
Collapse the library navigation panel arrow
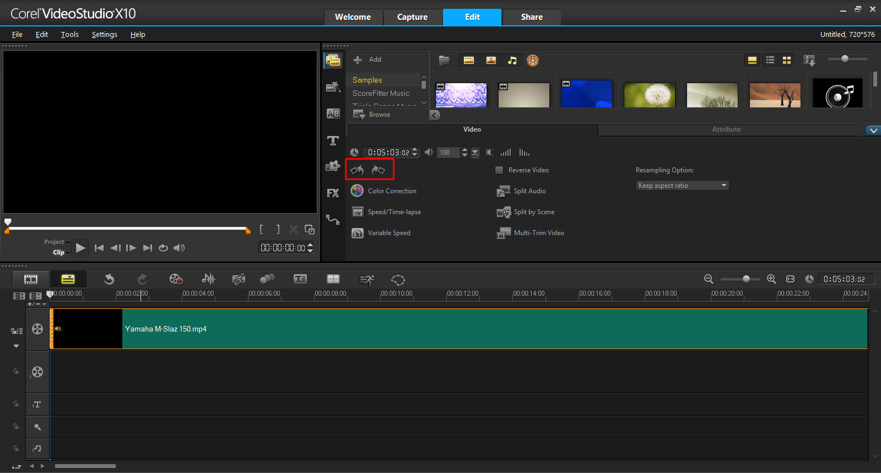435,115
